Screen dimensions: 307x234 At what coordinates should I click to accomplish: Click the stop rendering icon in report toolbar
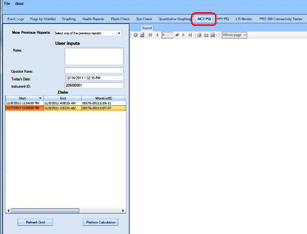pyautogui.click(x=136, y=35)
